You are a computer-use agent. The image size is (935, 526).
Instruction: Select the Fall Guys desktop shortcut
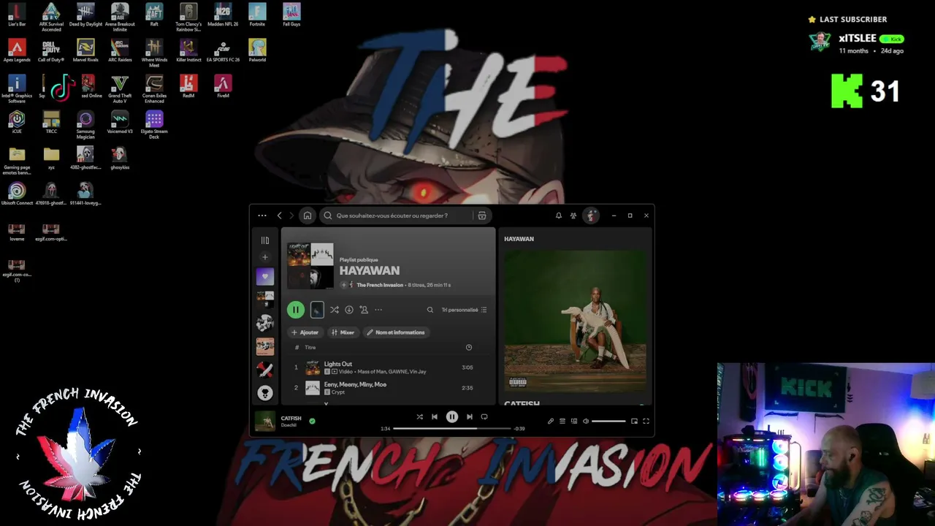tap(291, 15)
